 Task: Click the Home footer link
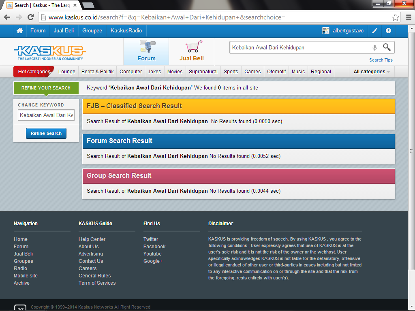(x=21, y=239)
